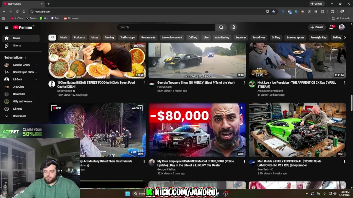Open Loyalist DAWG subscription
This screenshot has height=198, width=353.
click(21, 65)
